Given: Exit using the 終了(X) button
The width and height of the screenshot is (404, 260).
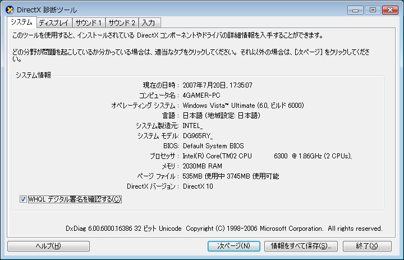Looking at the screenshot, I should [367, 246].
